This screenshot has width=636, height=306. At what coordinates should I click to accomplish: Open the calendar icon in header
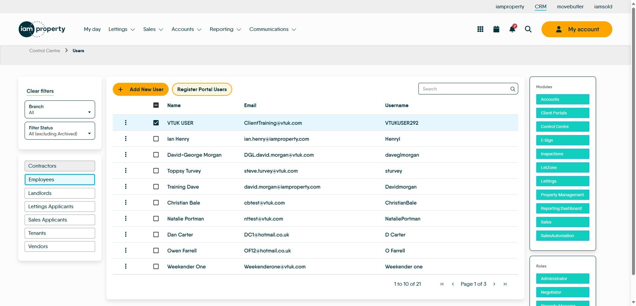[x=496, y=29]
